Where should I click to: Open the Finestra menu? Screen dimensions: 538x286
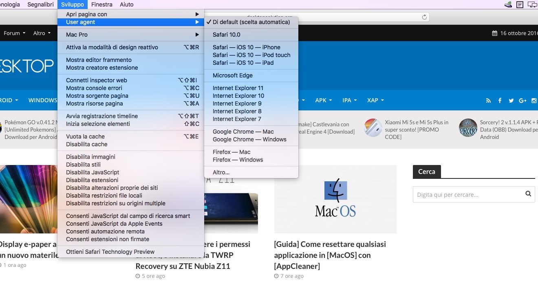tap(102, 4)
